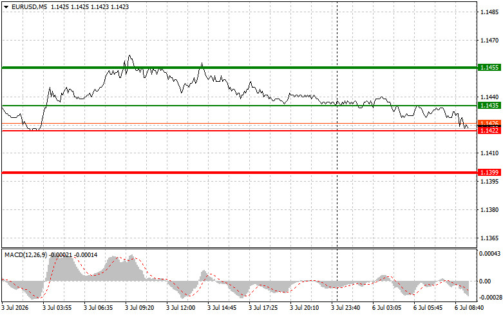Open the chart menu triangle beside EURUSD,M5
This screenshot has height=315, width=503.
tap(6, 6)
